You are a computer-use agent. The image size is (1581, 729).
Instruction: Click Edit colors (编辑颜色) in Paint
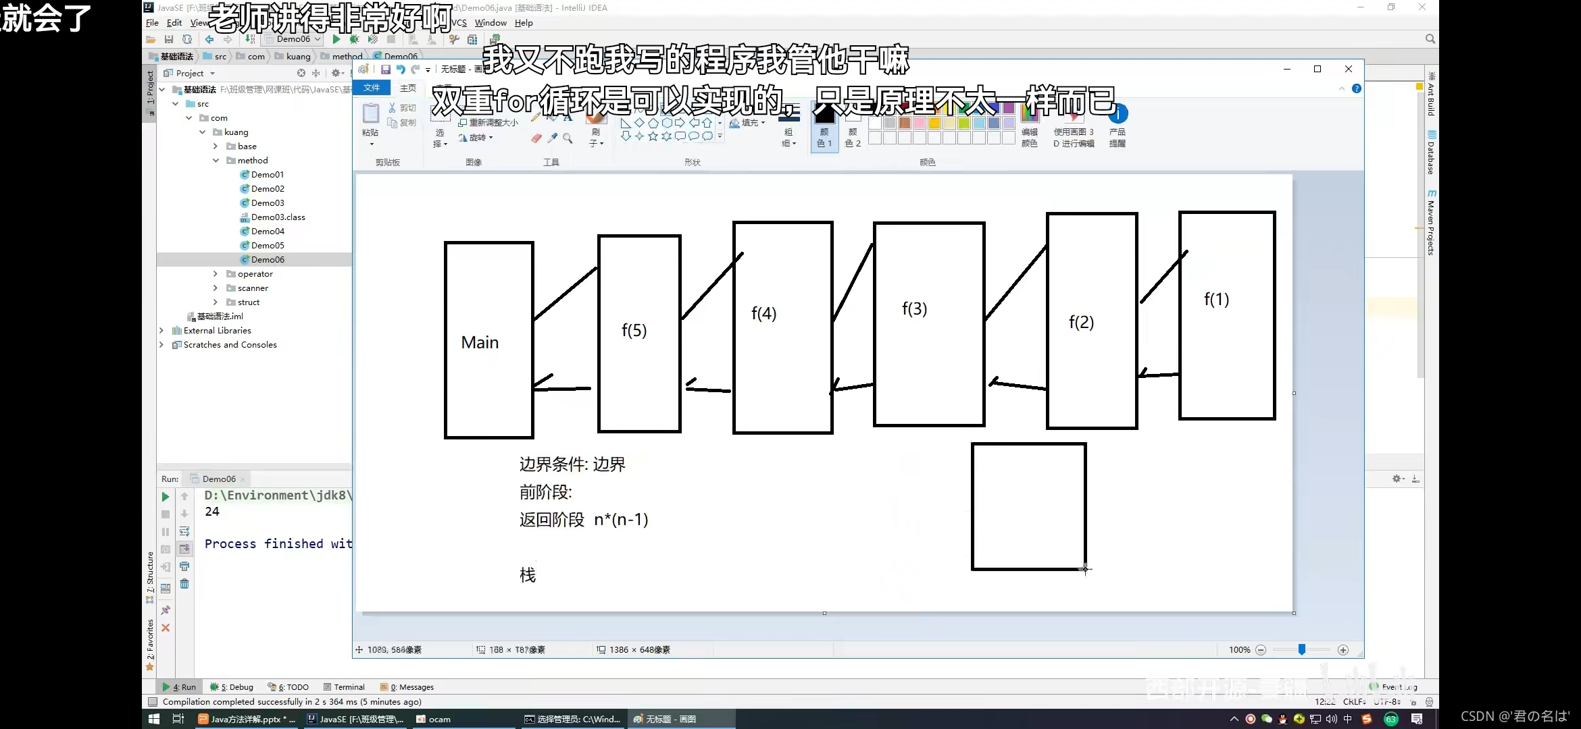point(1030,126)
